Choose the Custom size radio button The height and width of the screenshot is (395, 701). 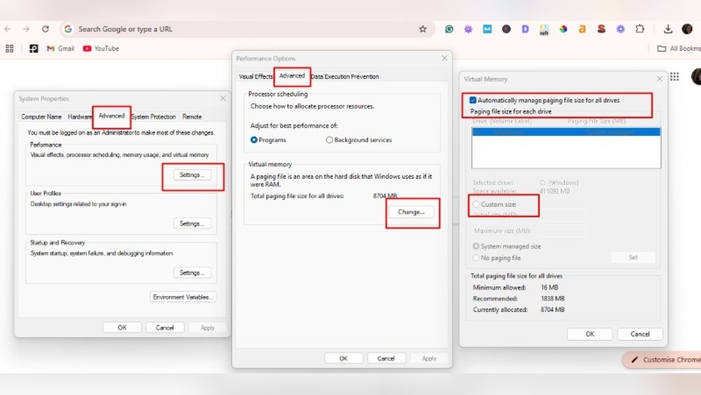(477, 204)
